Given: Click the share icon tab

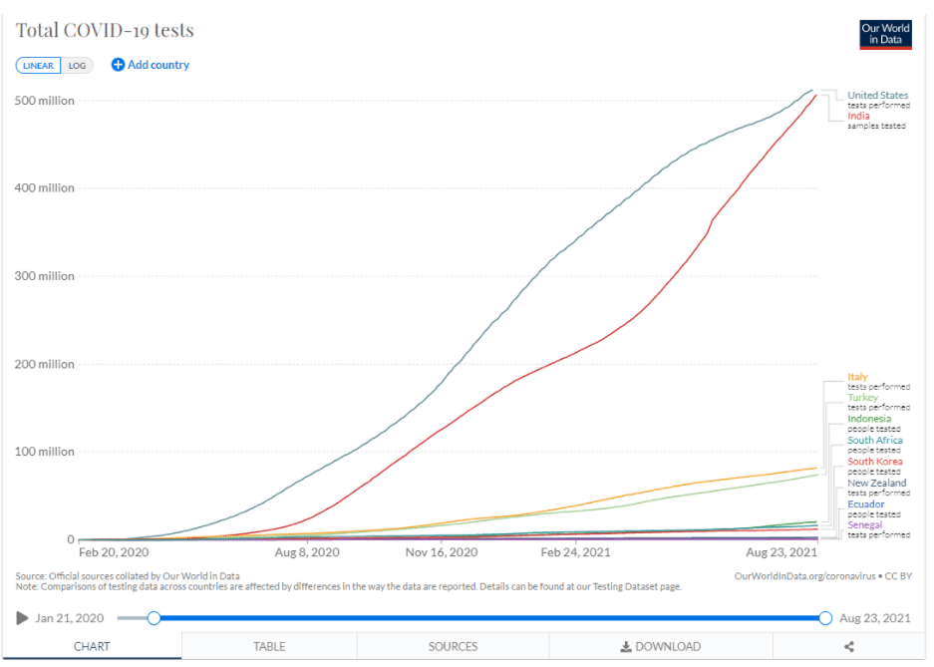Looking at the screenshot, I should (849, 646).
